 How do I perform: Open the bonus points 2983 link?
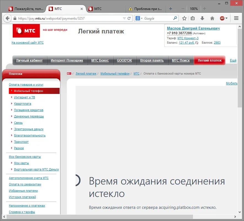[217, 43]
